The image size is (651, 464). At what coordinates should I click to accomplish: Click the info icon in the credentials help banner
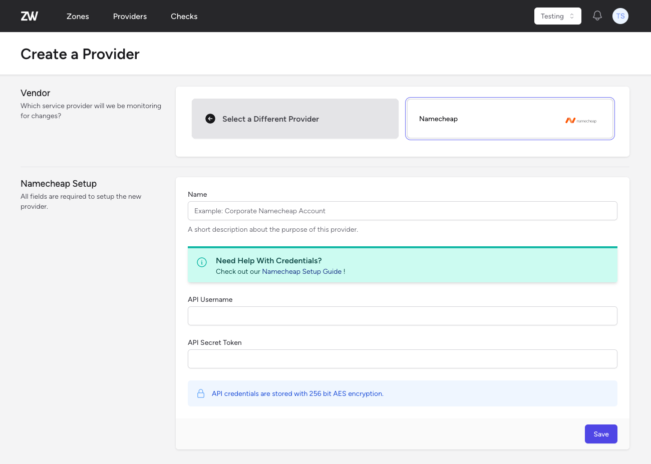click(x=201, y=262)
